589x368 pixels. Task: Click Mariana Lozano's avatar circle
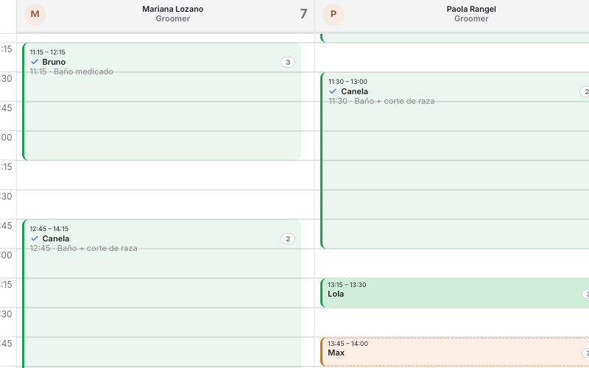35,14
